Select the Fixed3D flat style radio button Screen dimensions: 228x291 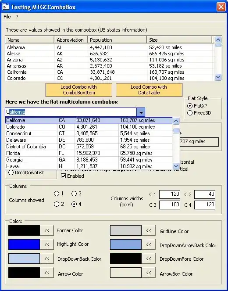pos(189,113)
